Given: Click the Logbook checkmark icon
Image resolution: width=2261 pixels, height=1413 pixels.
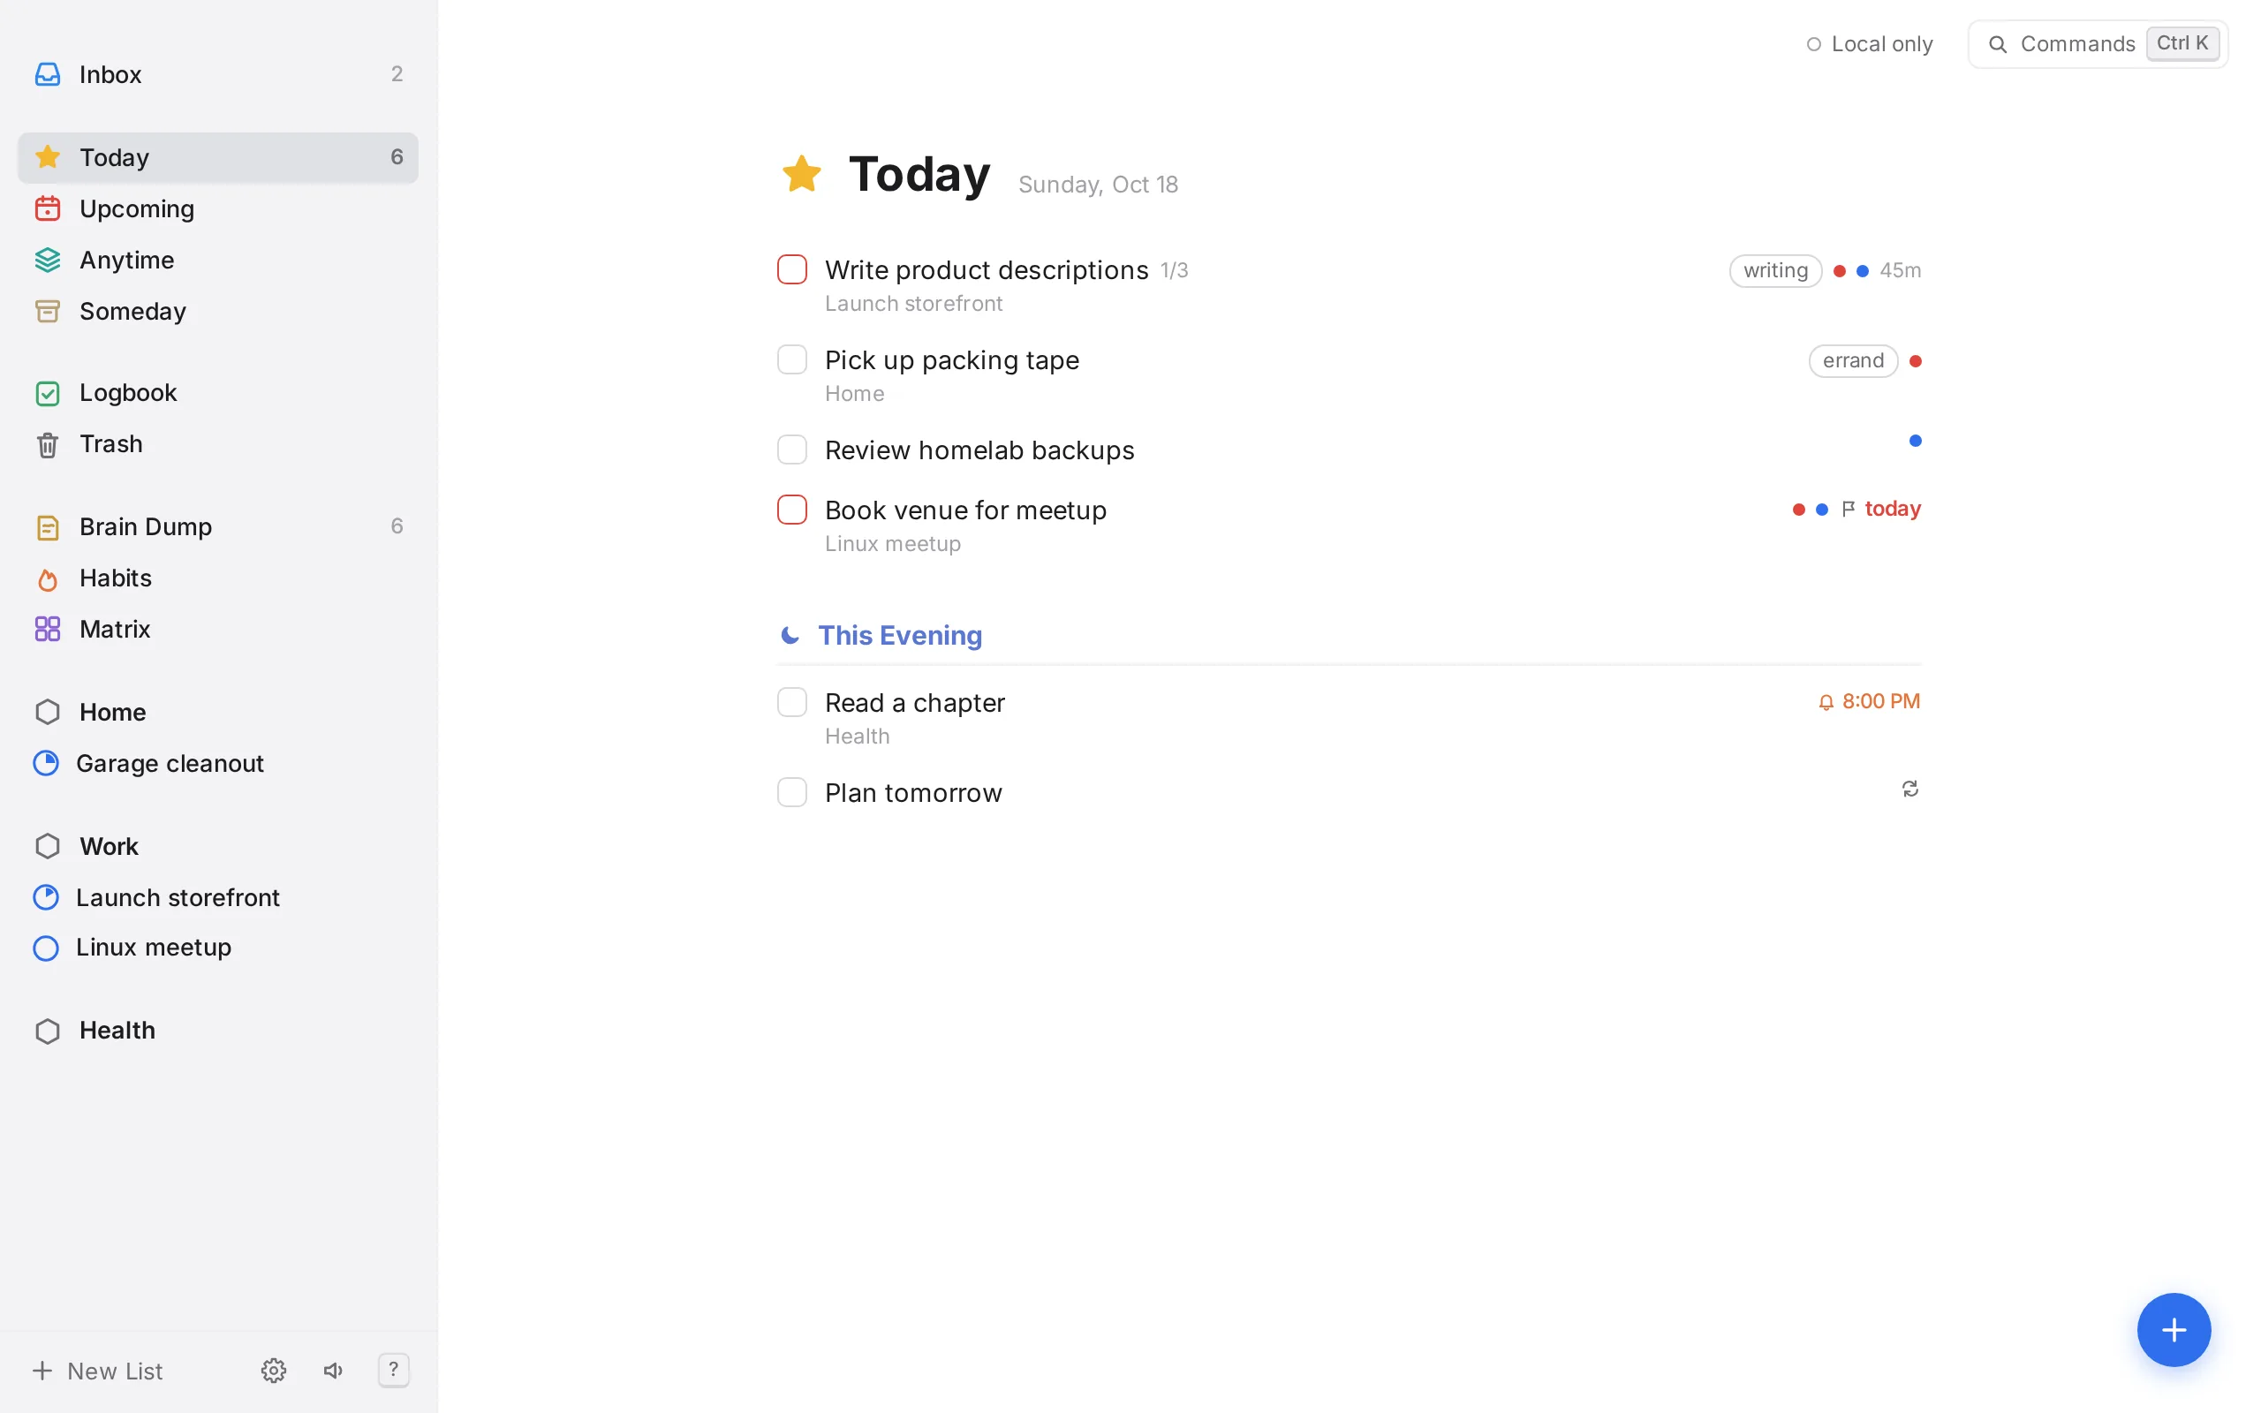Looking at the screenshot, I should (x=48, y=394).
